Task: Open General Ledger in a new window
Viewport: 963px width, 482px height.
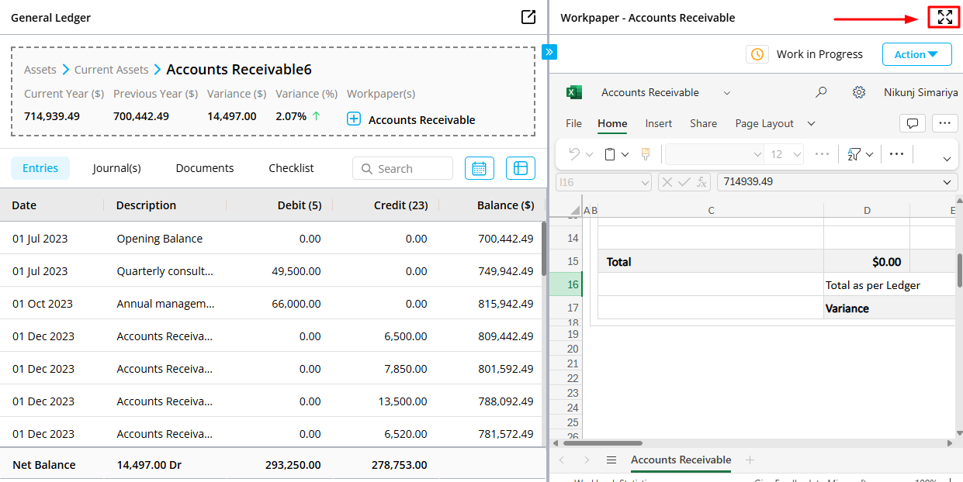Action: point(528,17)
